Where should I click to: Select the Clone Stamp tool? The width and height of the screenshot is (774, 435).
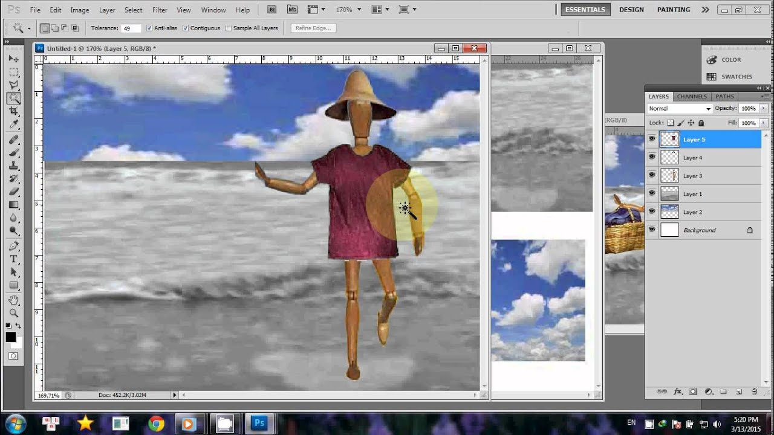click(x=13, y=166)
